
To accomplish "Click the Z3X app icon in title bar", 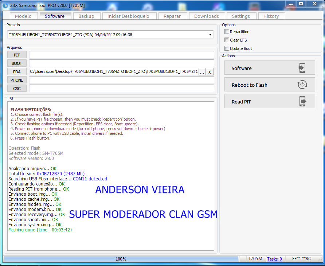I will pos(5,5).
